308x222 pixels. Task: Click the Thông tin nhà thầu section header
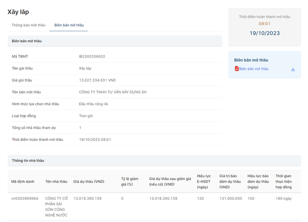click(28, 160)
